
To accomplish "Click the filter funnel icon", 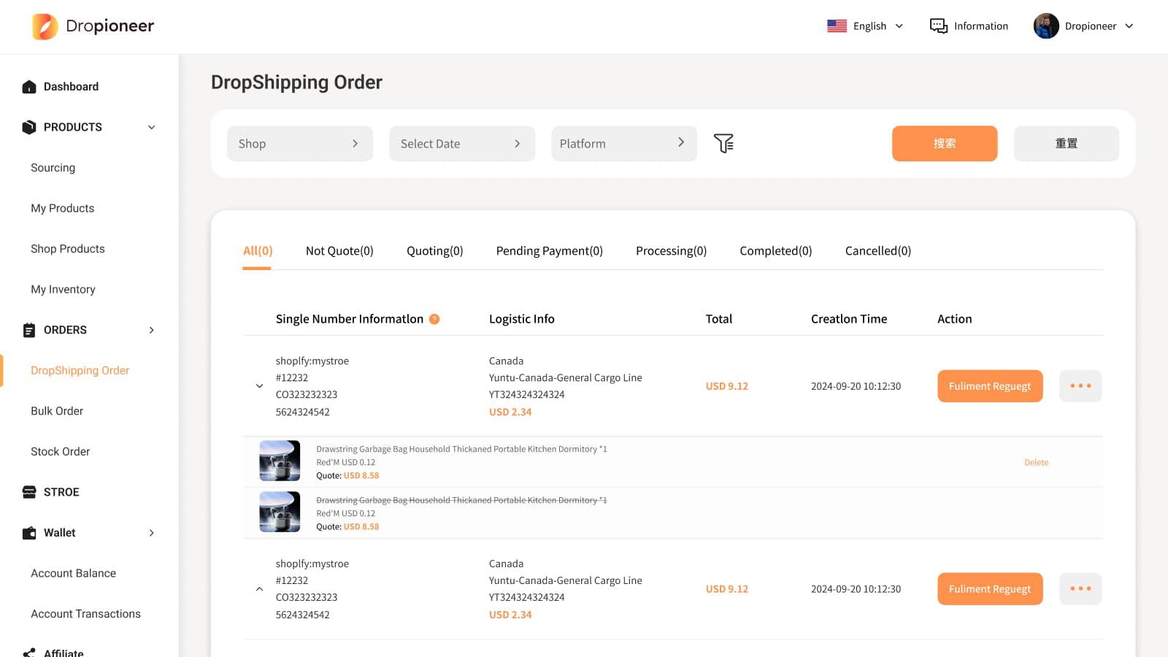I will coord(723,143).
